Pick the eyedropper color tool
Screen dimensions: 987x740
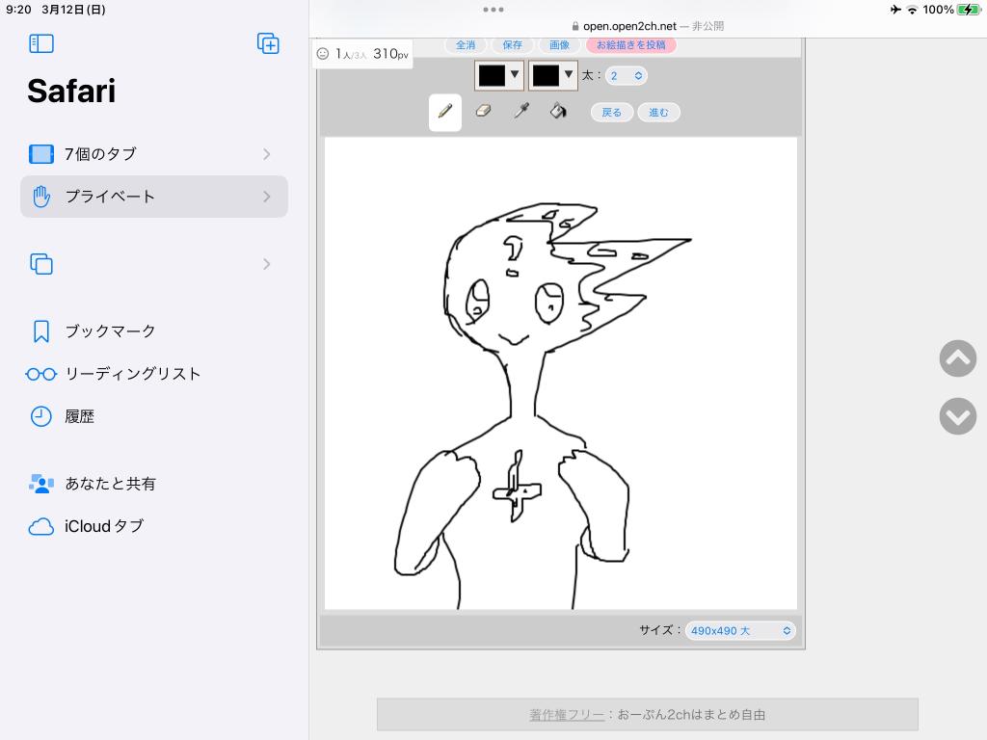point(521,112)
